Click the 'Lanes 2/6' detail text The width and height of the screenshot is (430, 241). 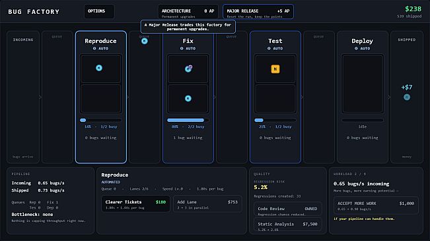coord(139,189)
